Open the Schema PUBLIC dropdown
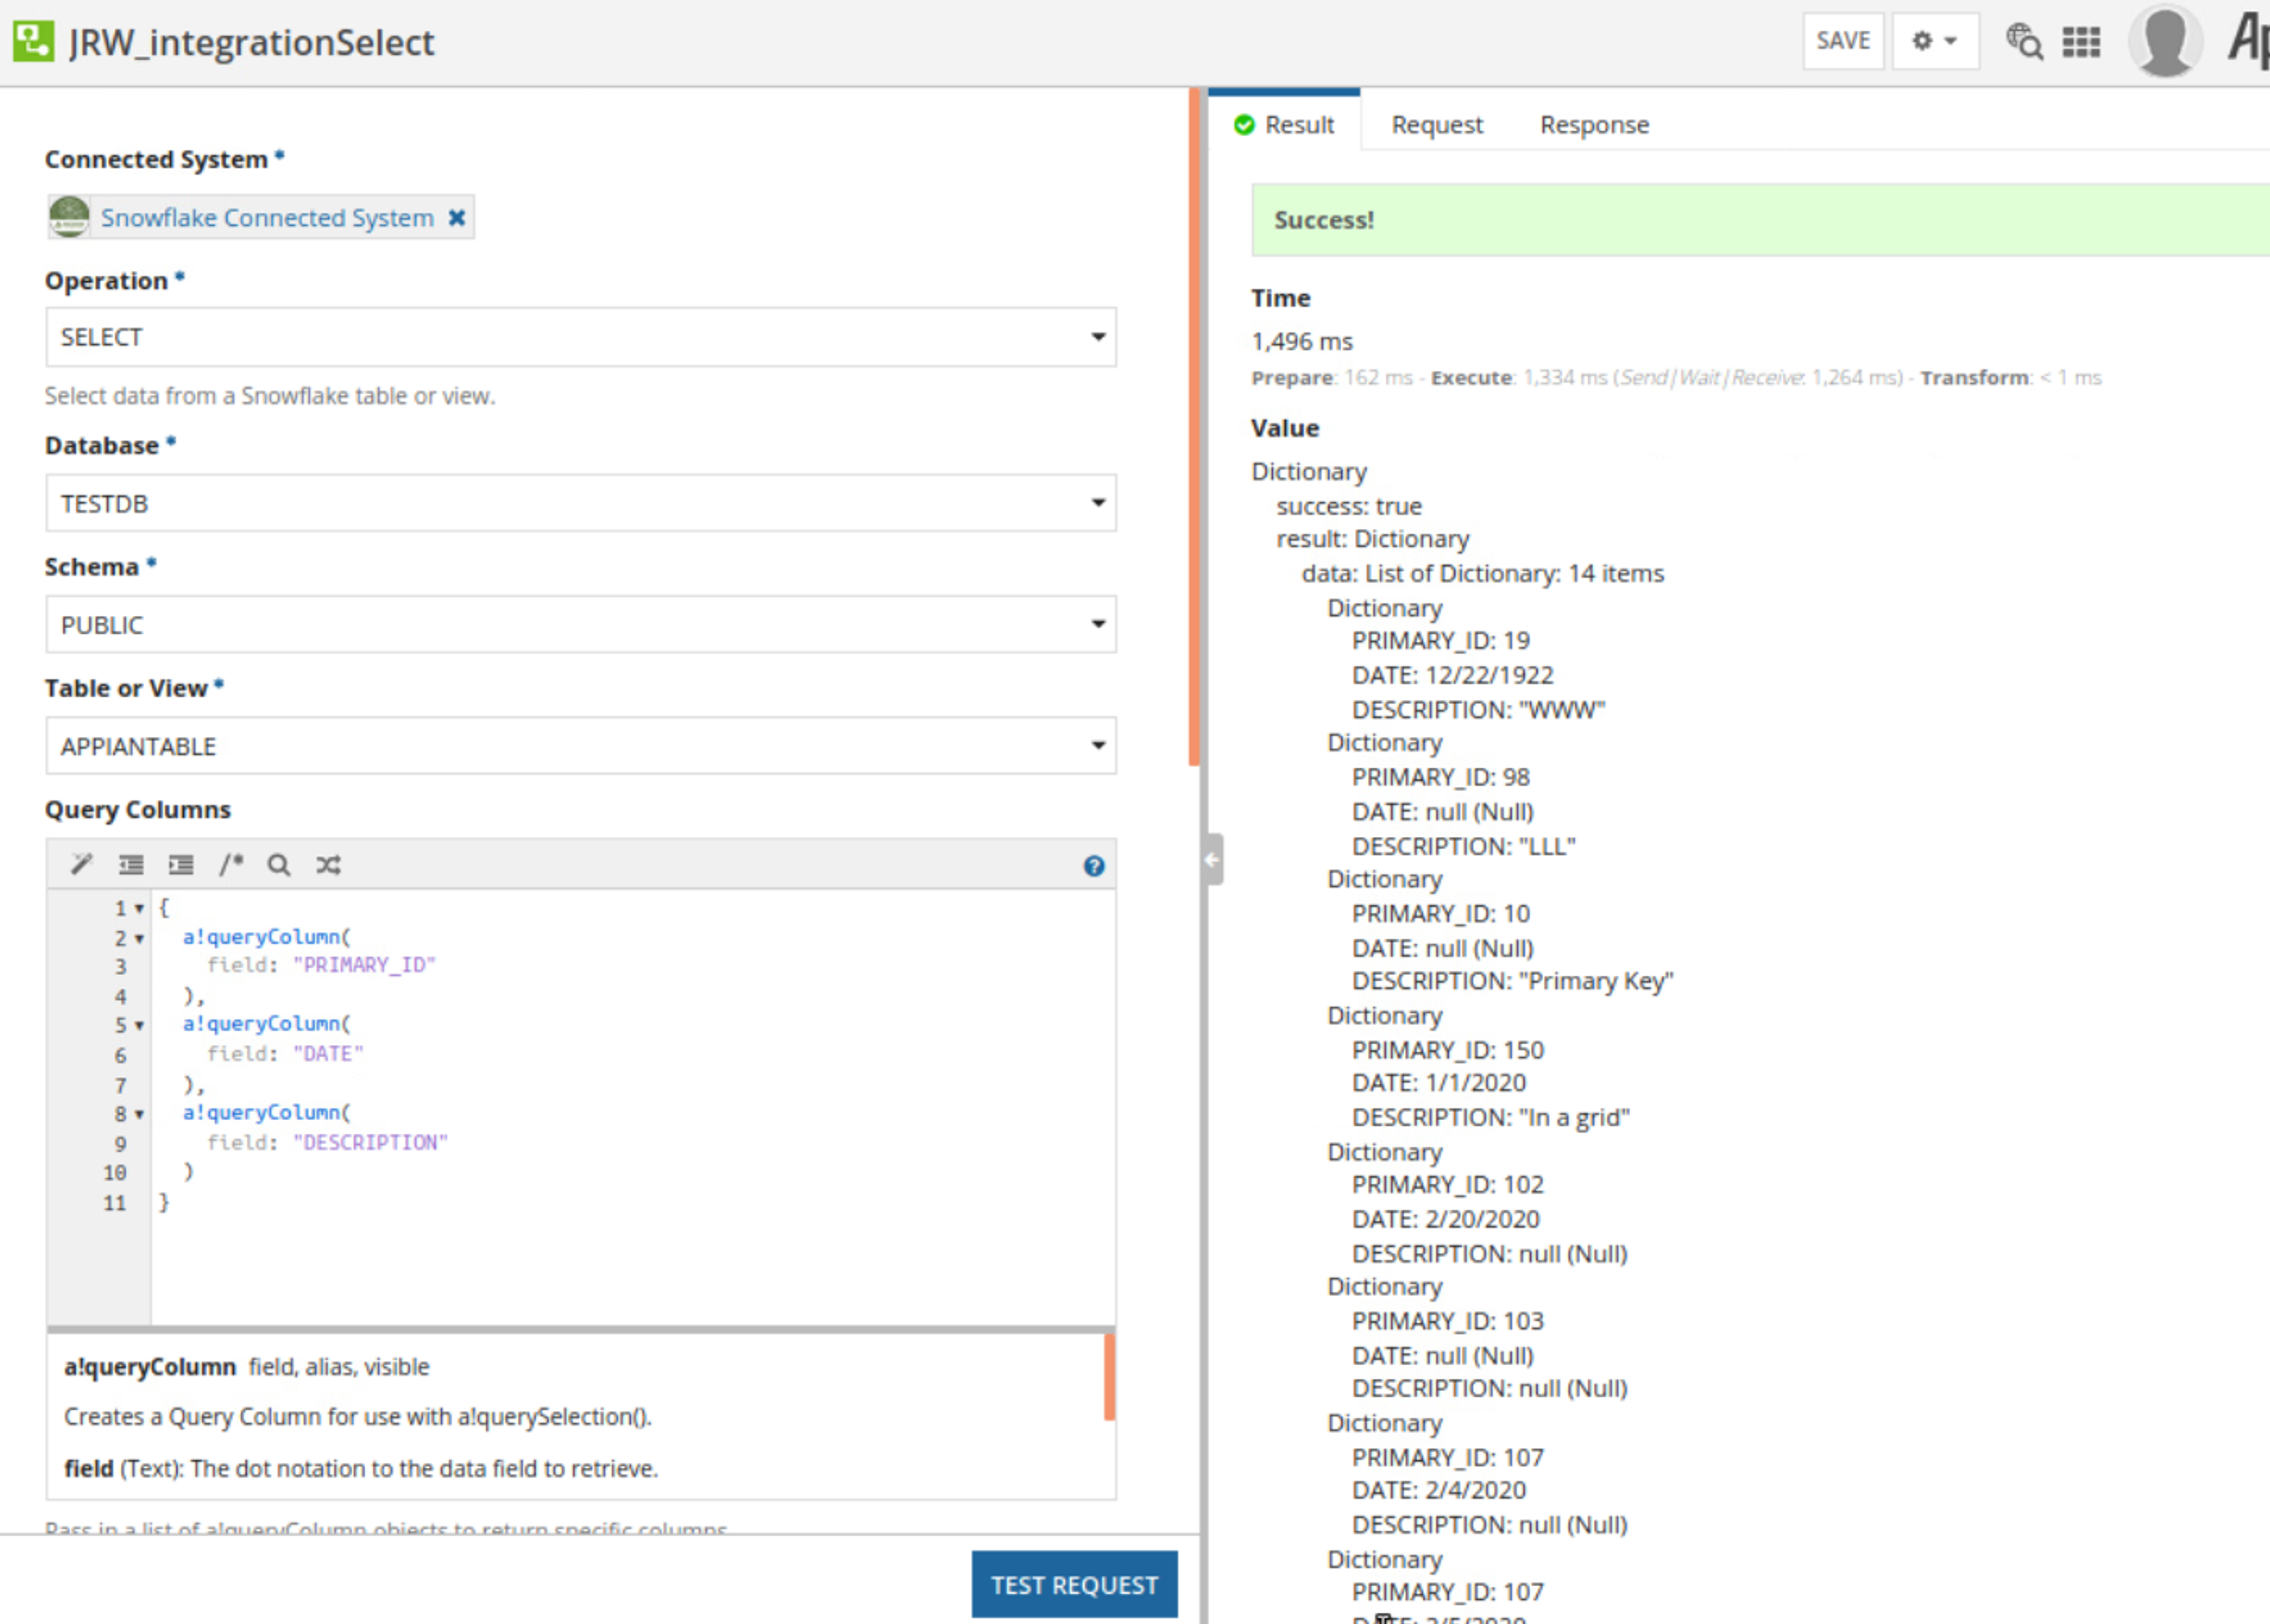 (581, 625)
